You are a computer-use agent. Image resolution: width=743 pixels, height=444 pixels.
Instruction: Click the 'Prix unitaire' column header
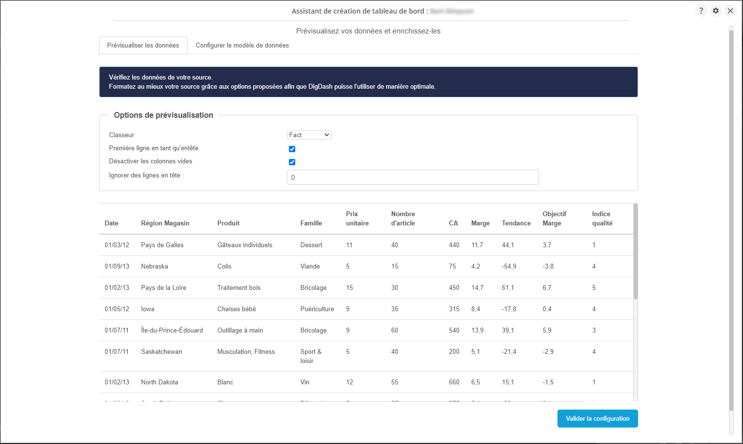click(357, 219)
